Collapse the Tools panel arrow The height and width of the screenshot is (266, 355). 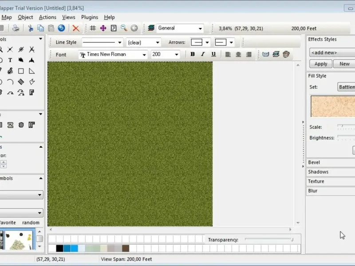click(40, 39)
